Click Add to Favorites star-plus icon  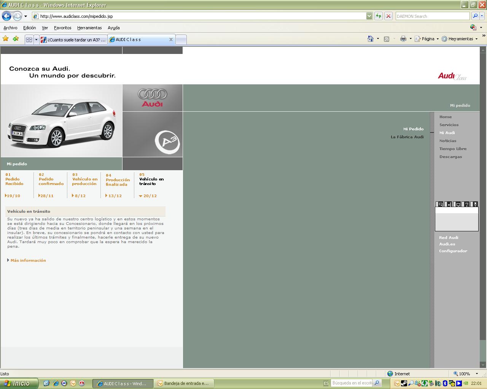16,39
